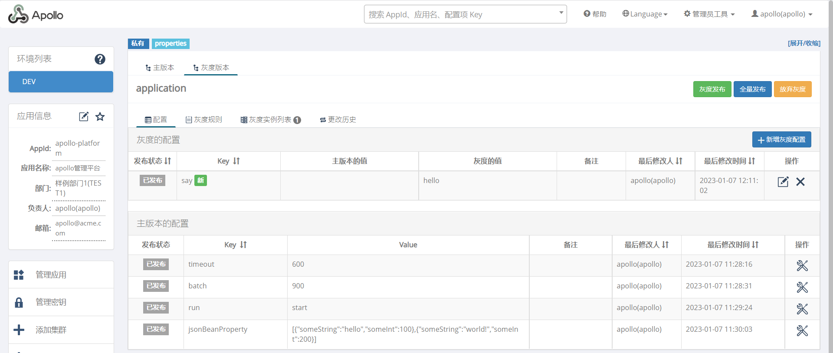Click the email apollo@acme.com value
833x353 pixels.
pyautogui.click(x=79, y=228)
